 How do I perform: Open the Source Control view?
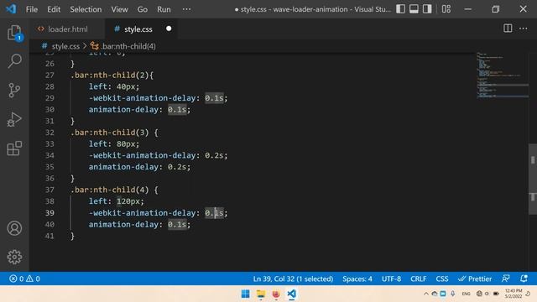click(x=14, y=91)
